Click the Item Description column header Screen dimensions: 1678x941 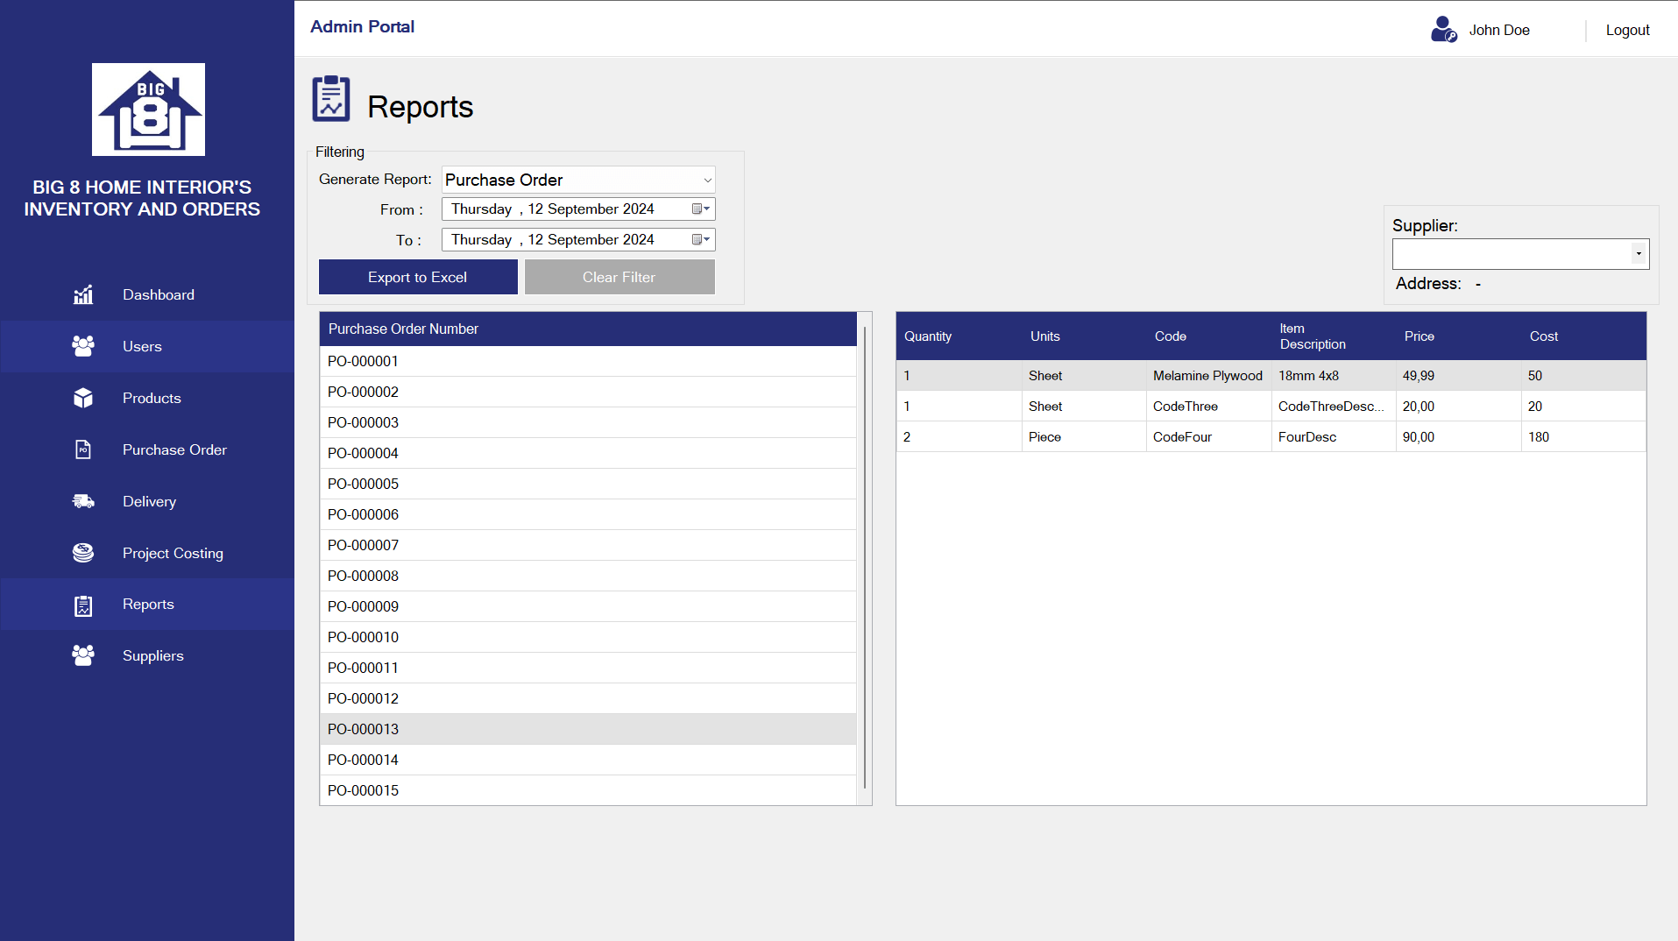pos(1334,336)
